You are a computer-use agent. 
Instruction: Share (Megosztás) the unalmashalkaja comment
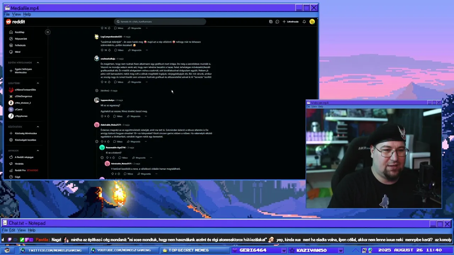(x=134, y=82)
